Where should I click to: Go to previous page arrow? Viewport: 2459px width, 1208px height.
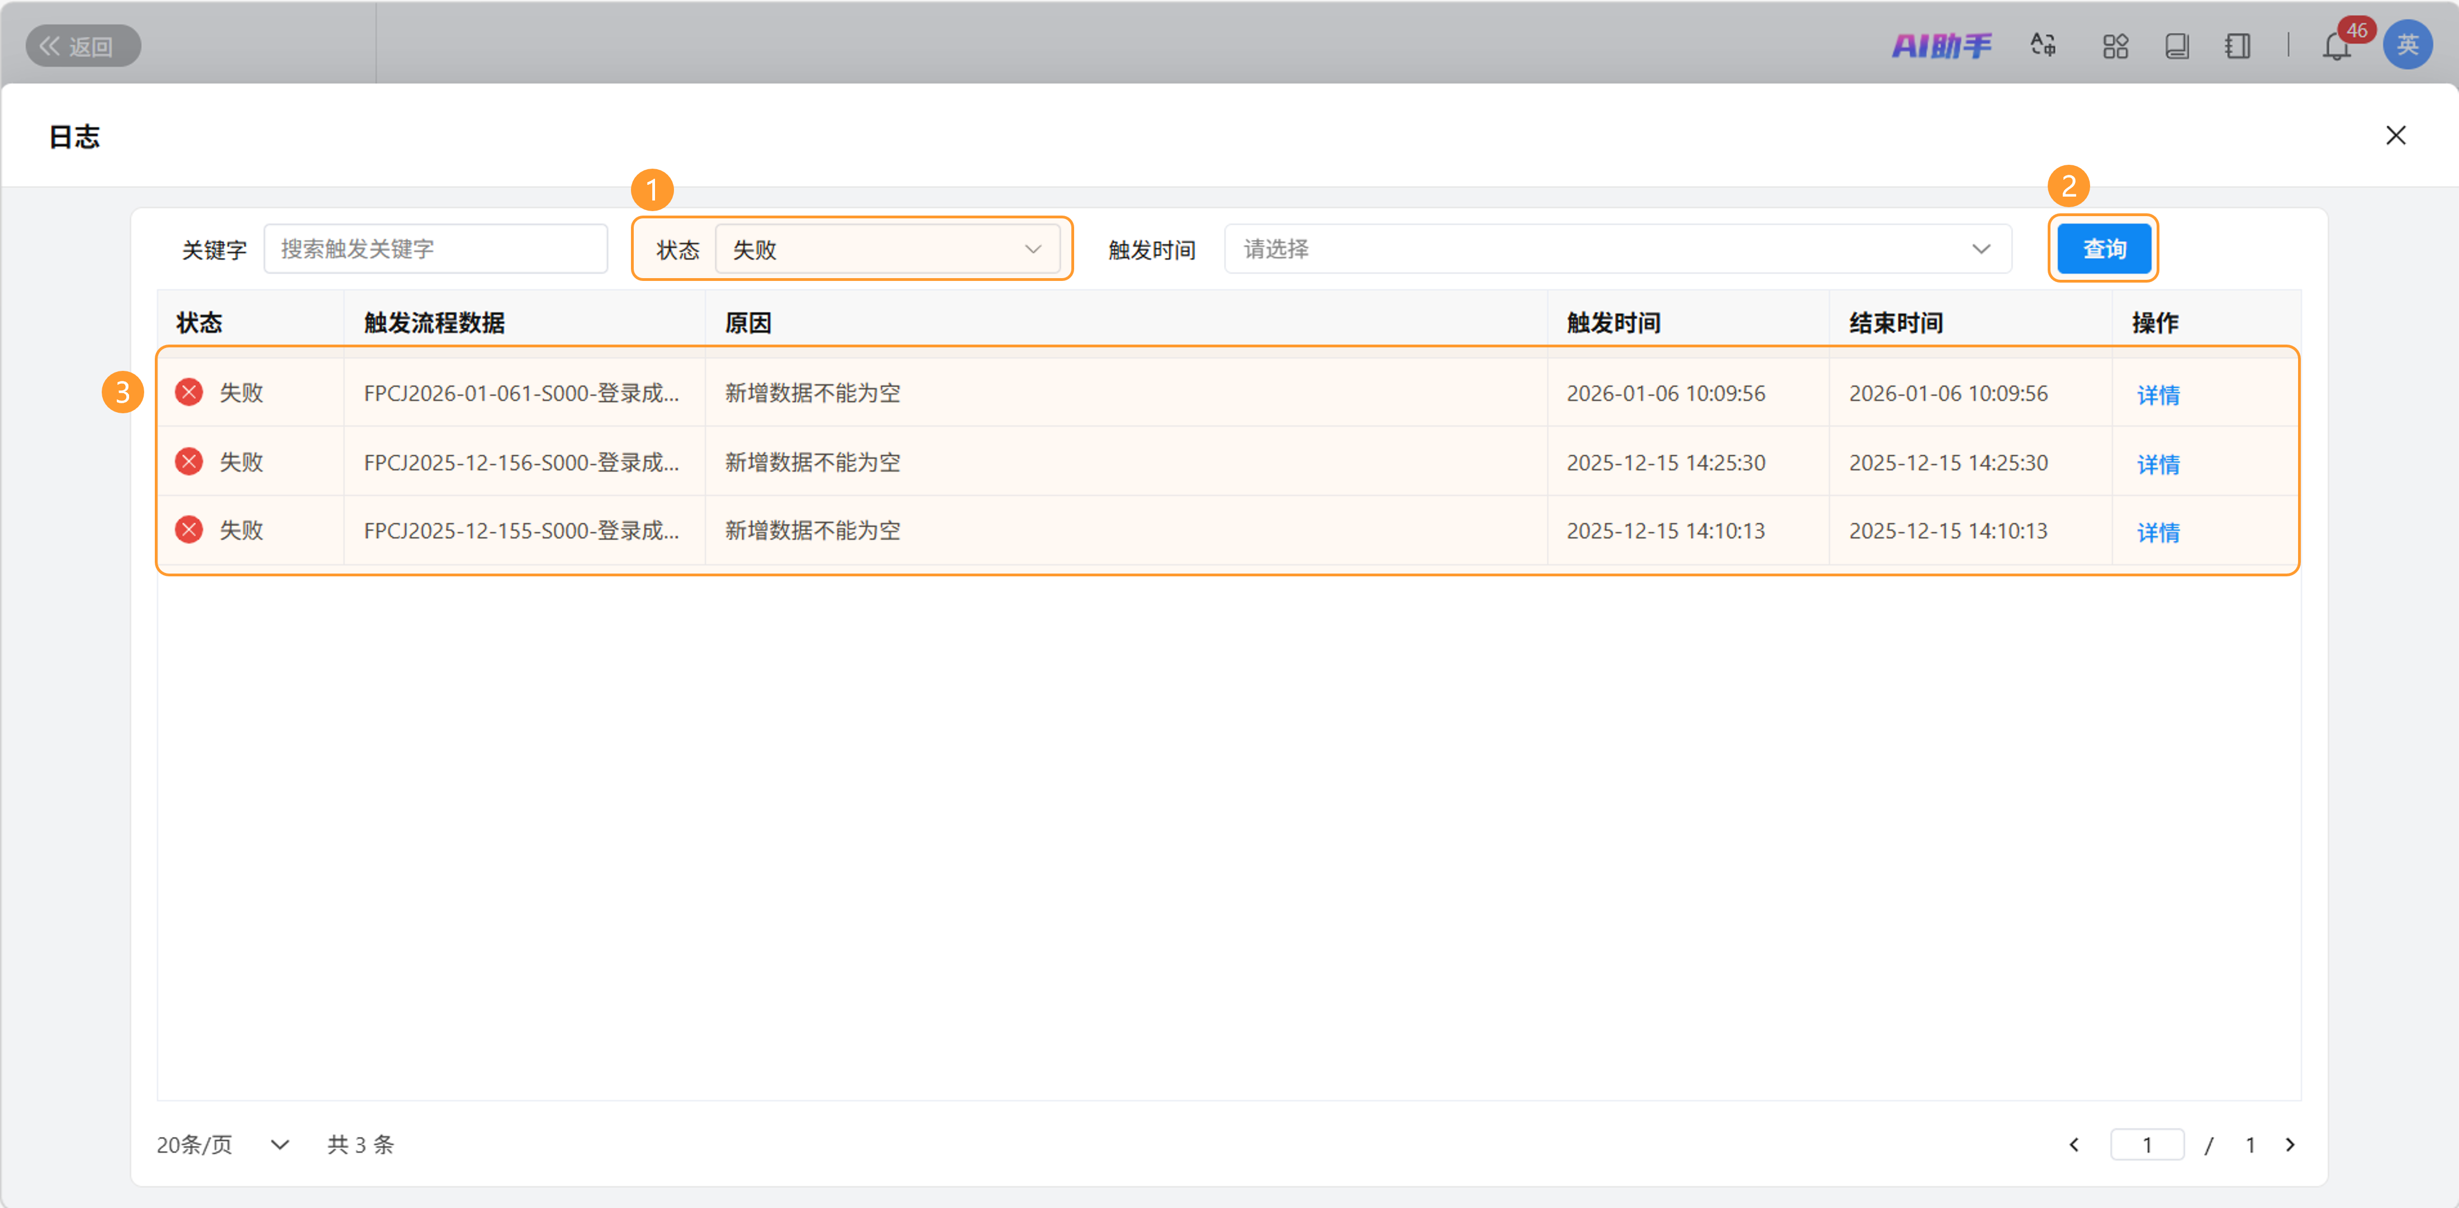pos(2073,1144)
